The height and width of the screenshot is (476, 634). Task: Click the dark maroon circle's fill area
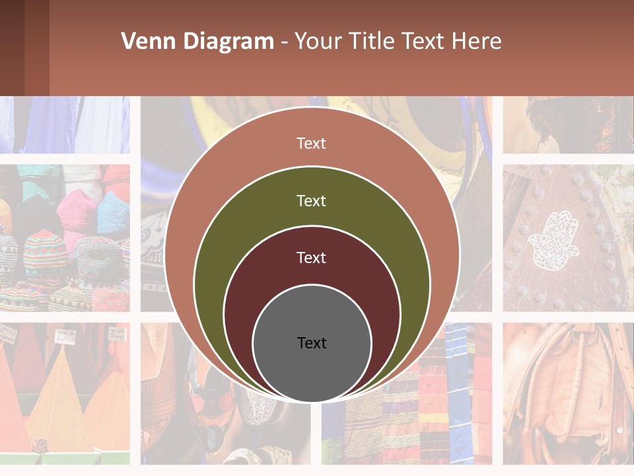click(263, 284)
